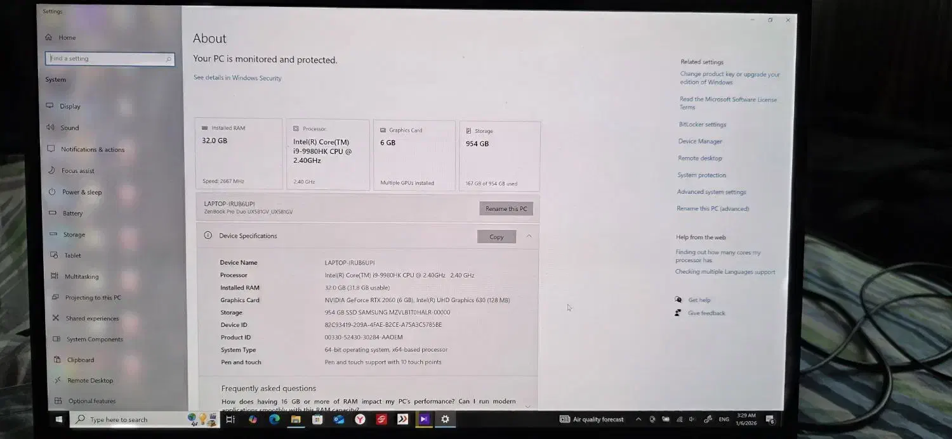Select Notifications & actions menu item
Image resolution: width=952 pixels, height=439 pixels.
coord(93,150)
